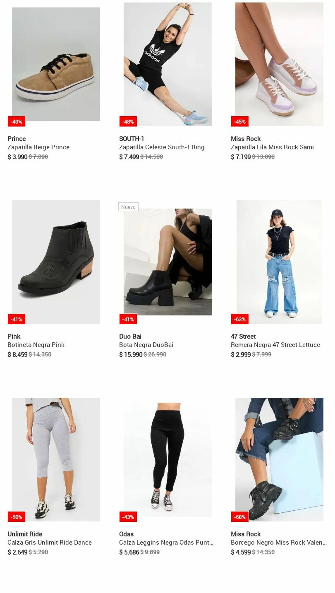Click the Nuevo tag on Duo Bai boot

click(x=128, y=207)
